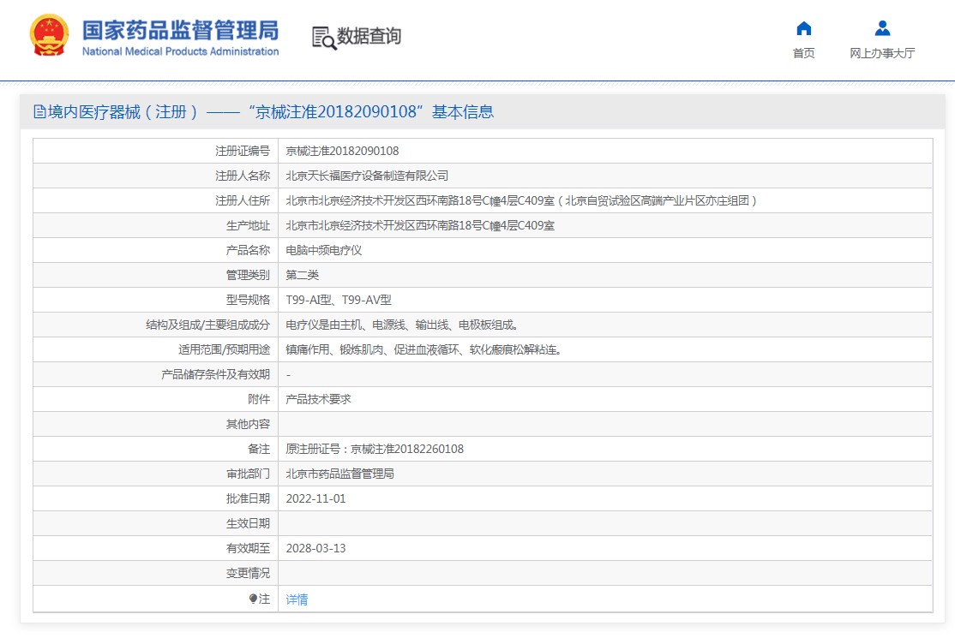Select the 产品名称 label cell
Screen dimensions: 955x638
tap(155, 251)
